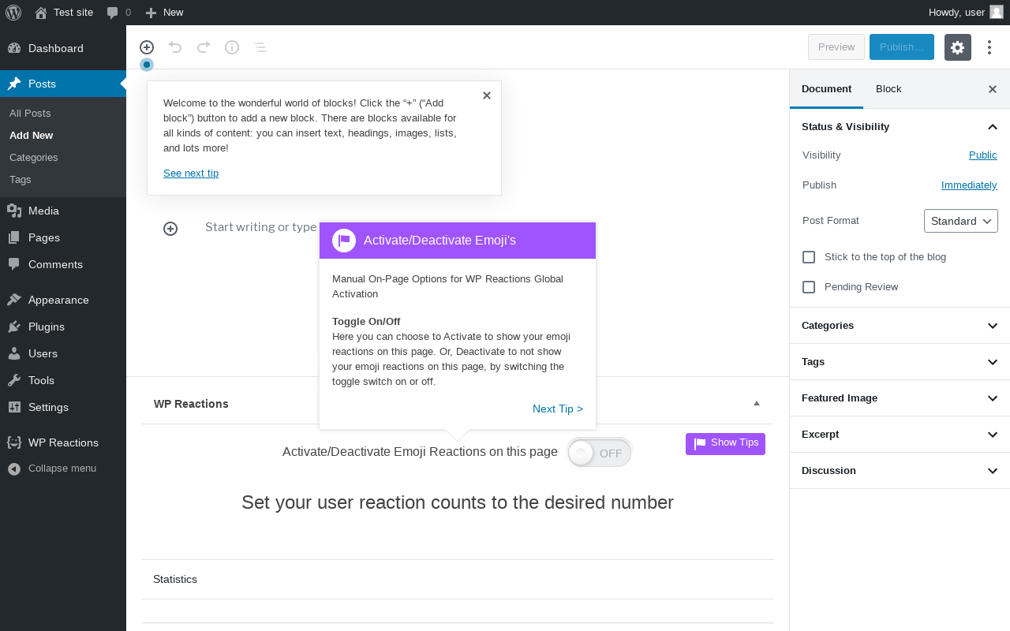1010x631 pixels.
Task: Open Howdy, user account menu
Action: pyautogui.click(x=965, y=12)
